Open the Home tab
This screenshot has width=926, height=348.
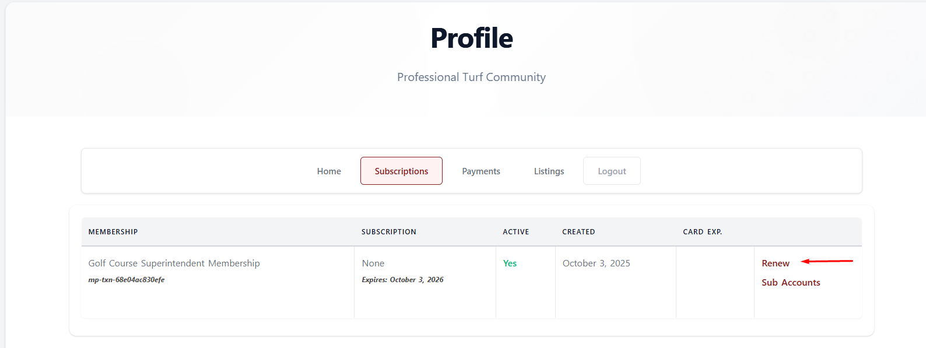(x=329, y=171)
